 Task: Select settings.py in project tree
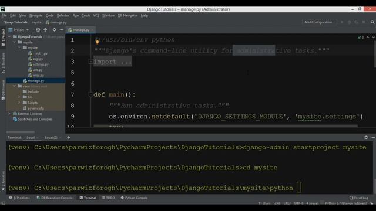(x=38, y=64)
